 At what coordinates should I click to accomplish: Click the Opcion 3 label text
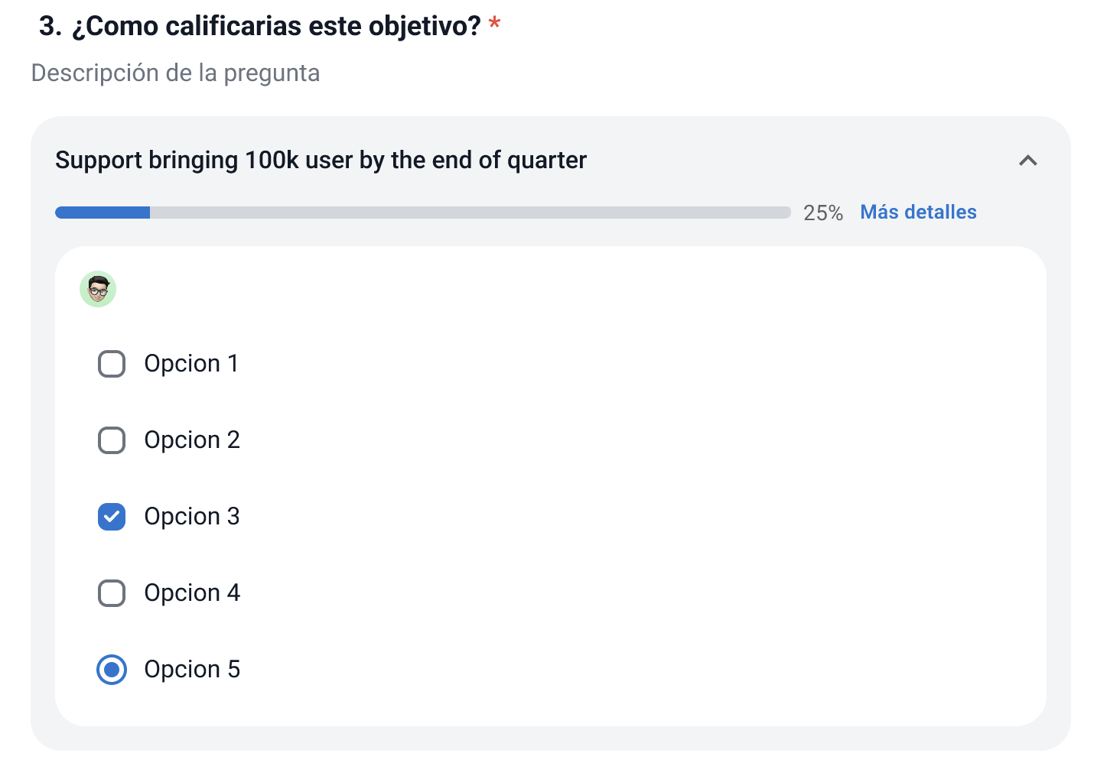coord(192,516)
